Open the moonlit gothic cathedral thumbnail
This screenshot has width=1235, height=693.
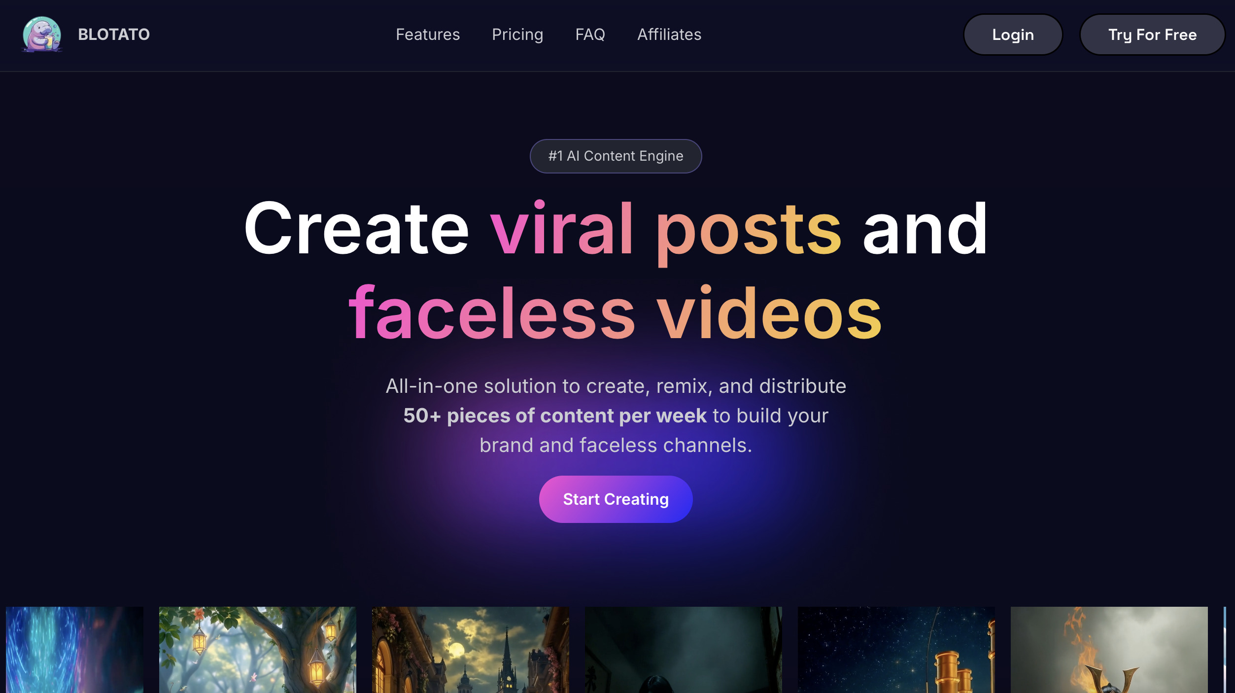click(470, 650)
